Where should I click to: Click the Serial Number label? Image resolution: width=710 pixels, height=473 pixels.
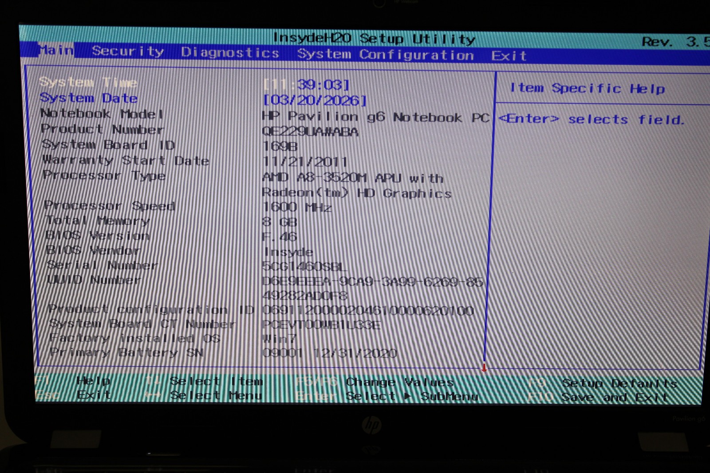pyautogui.click(x=102, y=265)
